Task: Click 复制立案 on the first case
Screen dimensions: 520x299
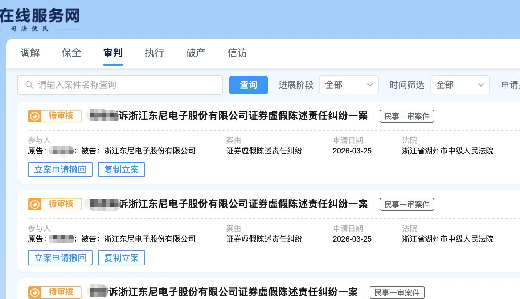Action: coord(121,169)
